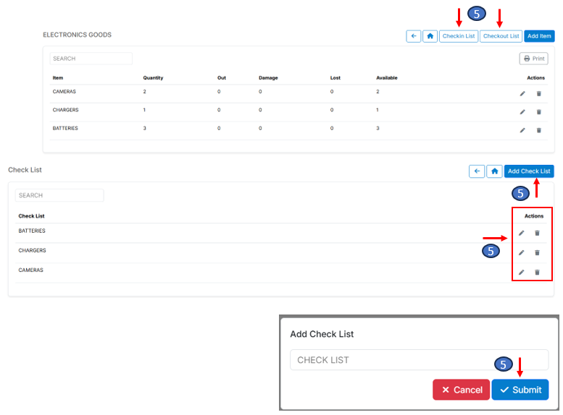Submit the Add Check List dialog

[x=520, y=390]
